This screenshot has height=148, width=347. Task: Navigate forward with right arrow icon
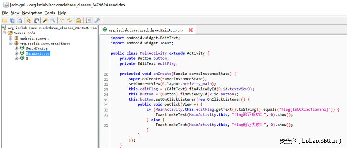(69, 21)
